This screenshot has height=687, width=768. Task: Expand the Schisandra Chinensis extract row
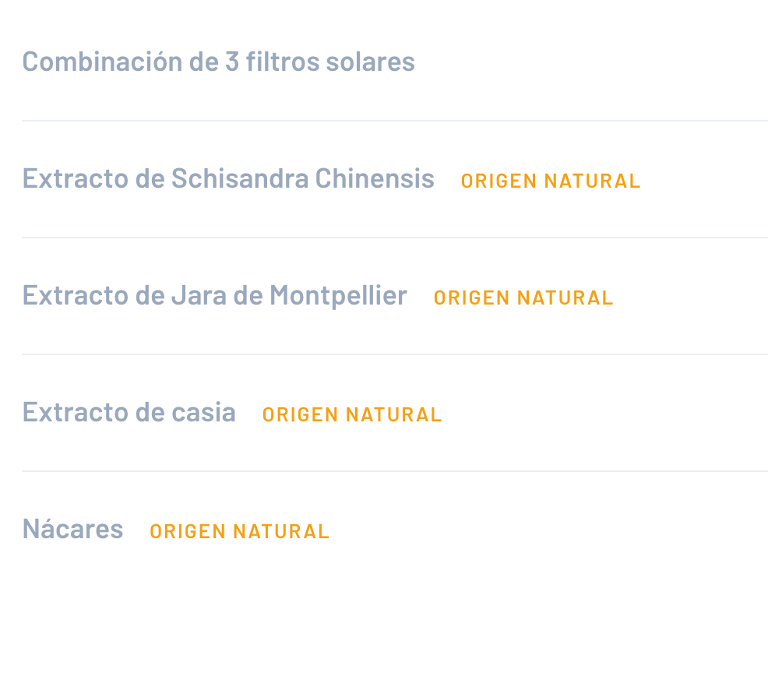[701, 179]
